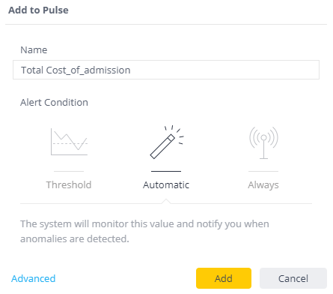Click the dark underline beneath the wand icon
The height and width of the screenshot is (294, 333).
pos(166,171)
